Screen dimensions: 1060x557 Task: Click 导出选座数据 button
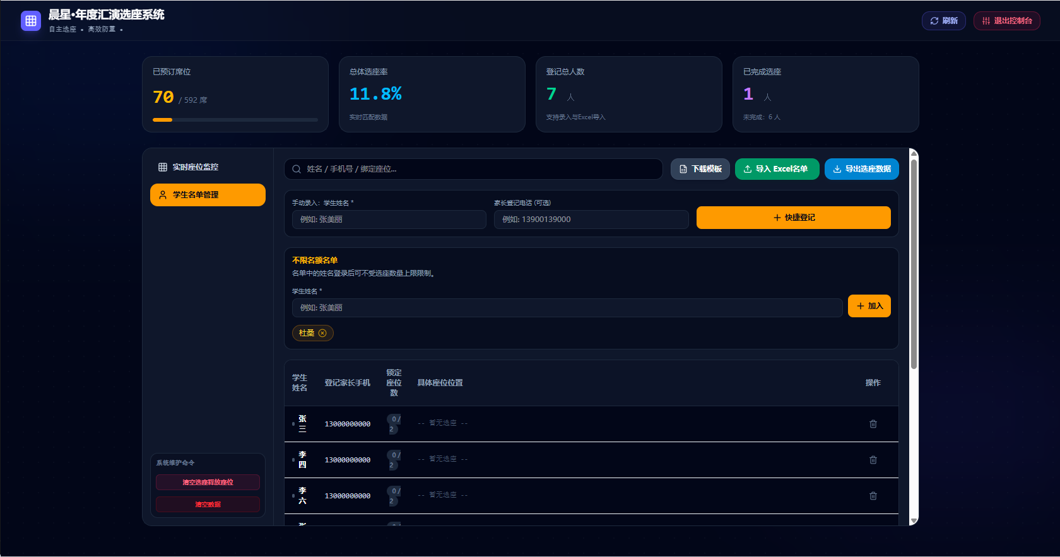(x=862, y=169)
